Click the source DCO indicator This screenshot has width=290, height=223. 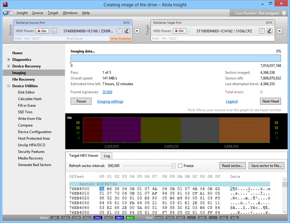click(x=35, y=39)
